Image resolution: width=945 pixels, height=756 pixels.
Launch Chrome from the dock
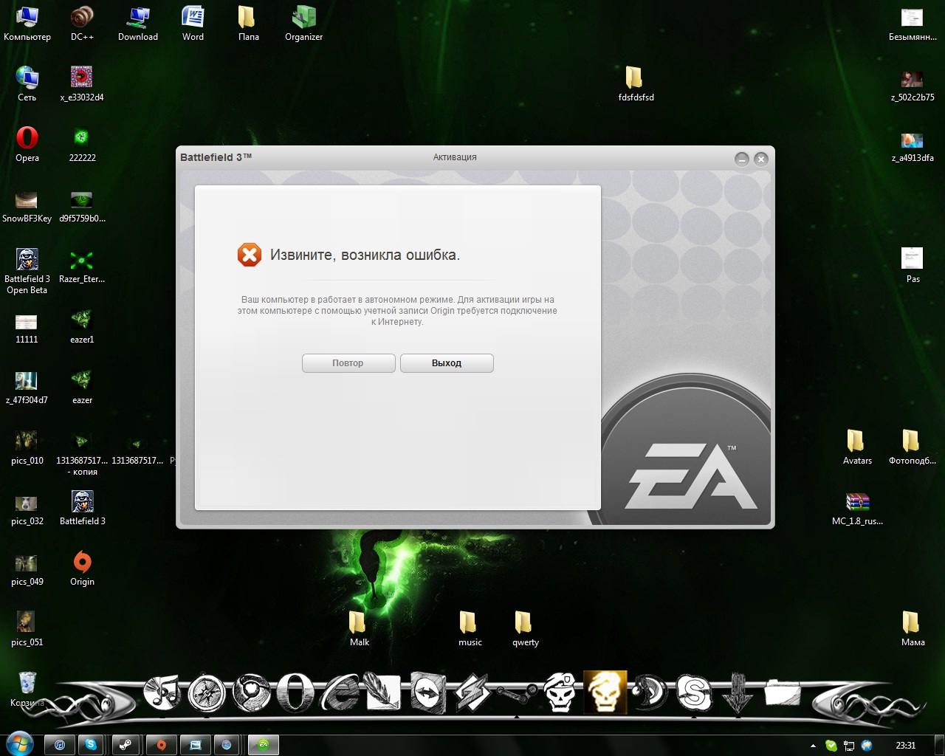pyautogui.click(x=251, y=694)
